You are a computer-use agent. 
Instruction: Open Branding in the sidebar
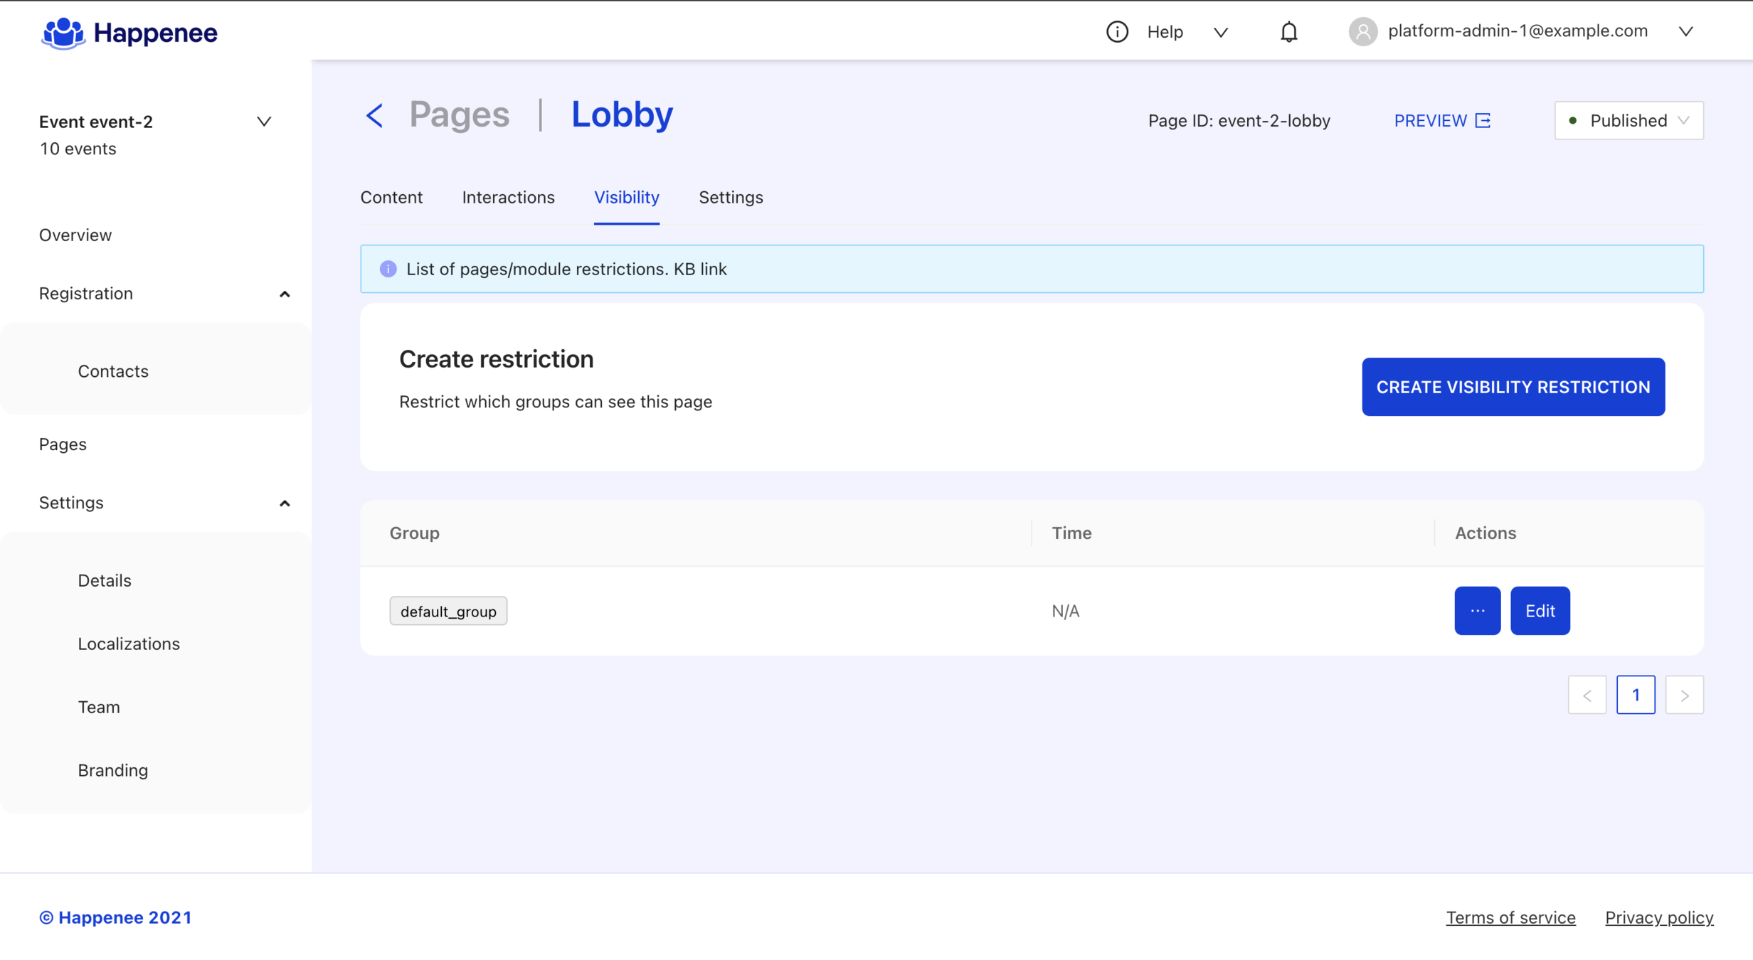(113, 770)
